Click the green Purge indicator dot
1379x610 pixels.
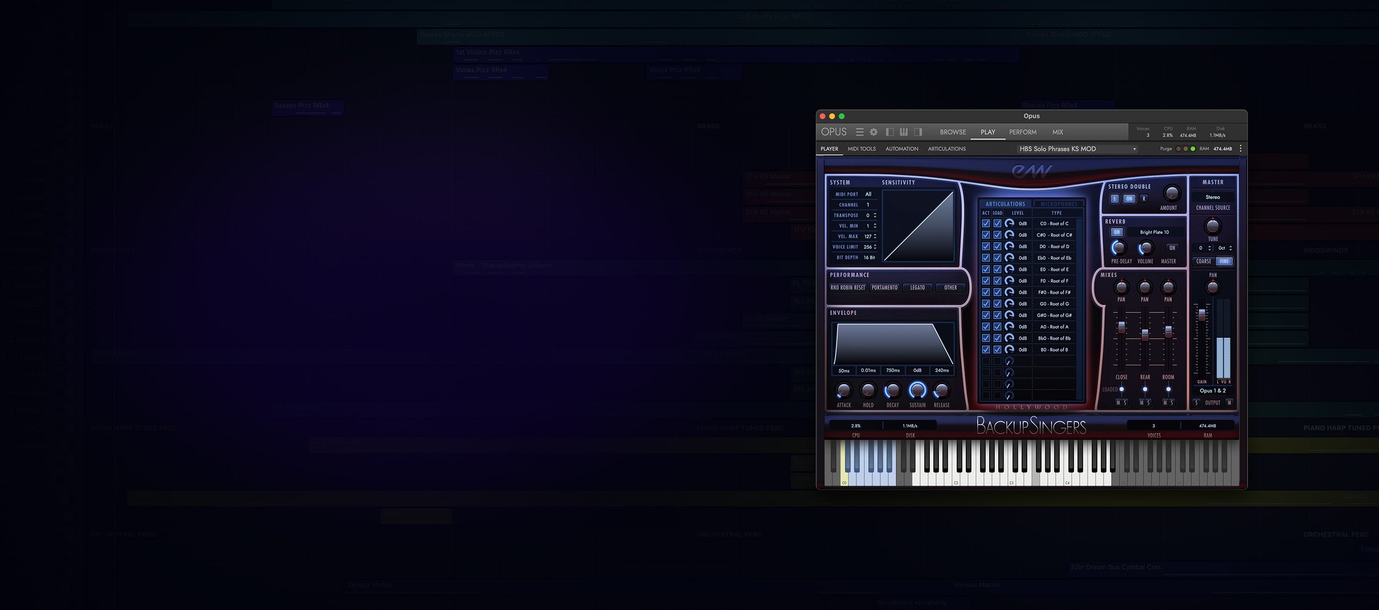(x=1193, y=149)
